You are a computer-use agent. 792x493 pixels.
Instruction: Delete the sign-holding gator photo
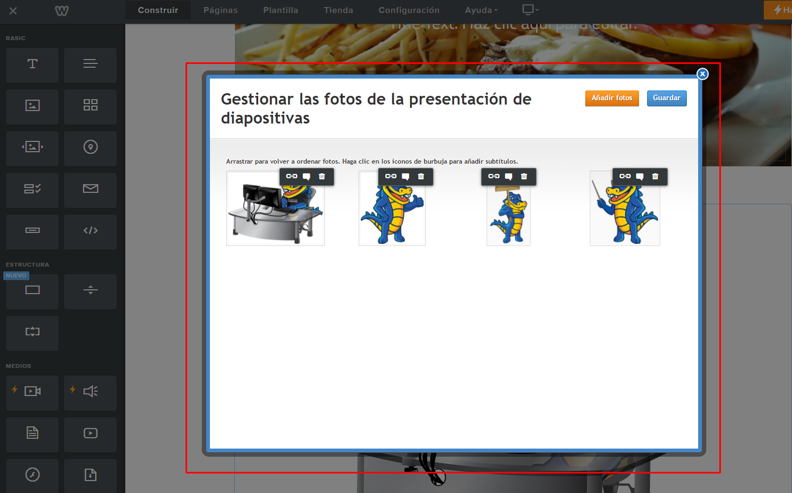pyautogui.click(x=524, y=177)
